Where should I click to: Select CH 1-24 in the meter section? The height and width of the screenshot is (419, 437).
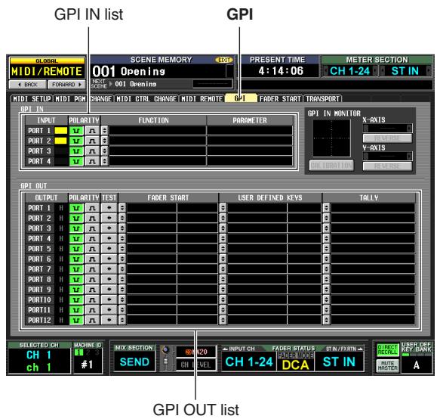point(350,71)
